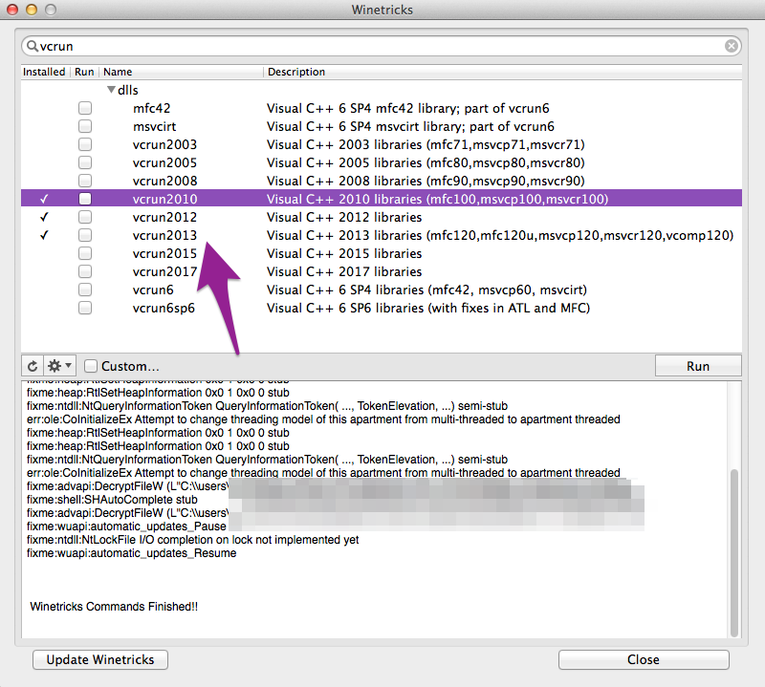Collapse the dlls group

pos(111,90)
